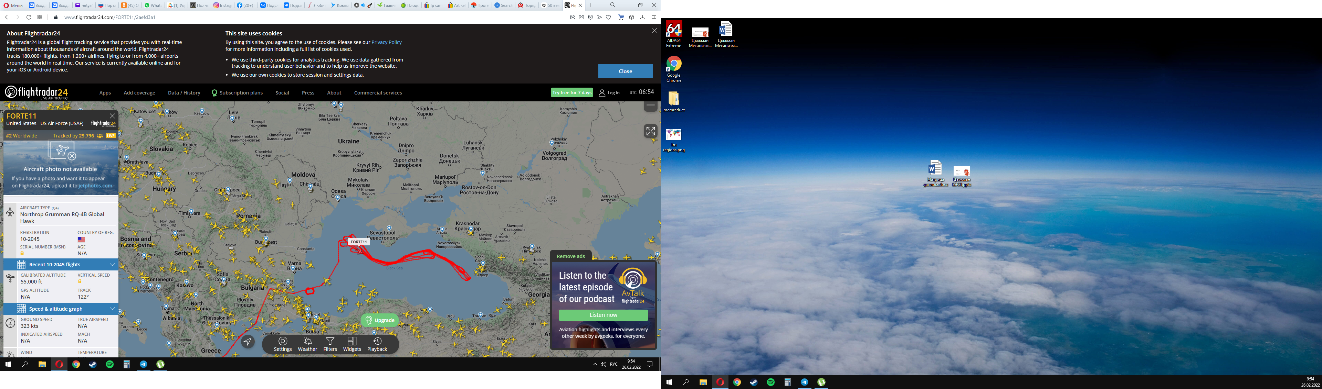
Task: Open the Press menu item
Action: pos(308,93)
